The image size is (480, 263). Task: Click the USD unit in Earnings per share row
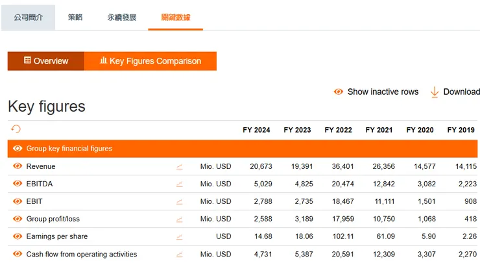coord(224,236)
